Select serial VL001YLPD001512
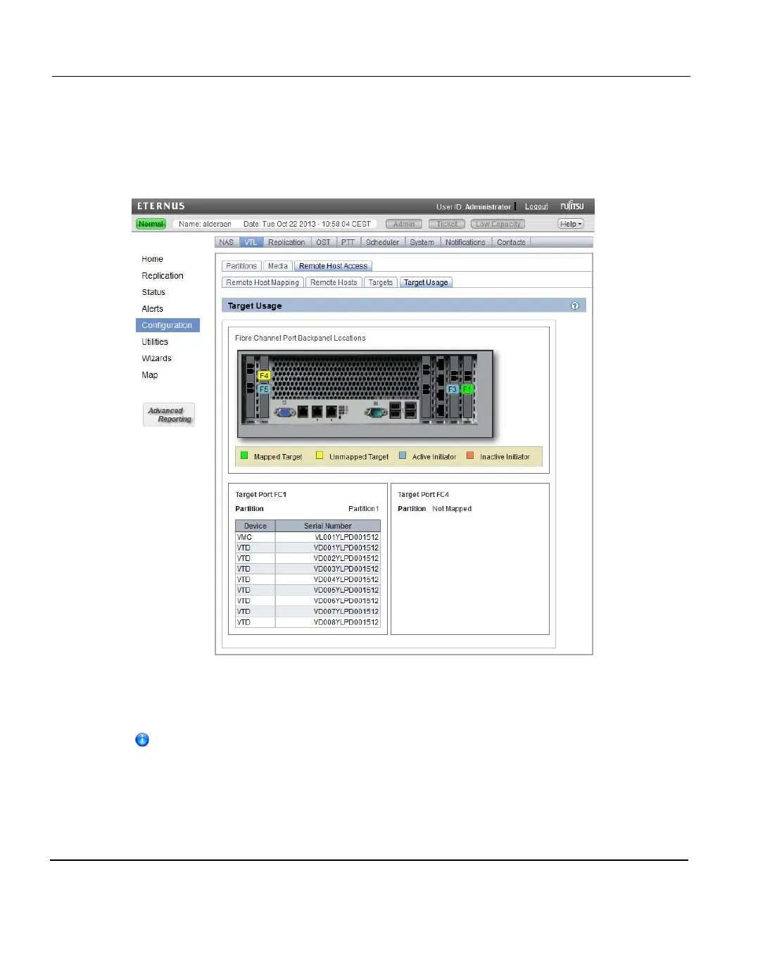 pyautogui.click(x=346, y=537)
